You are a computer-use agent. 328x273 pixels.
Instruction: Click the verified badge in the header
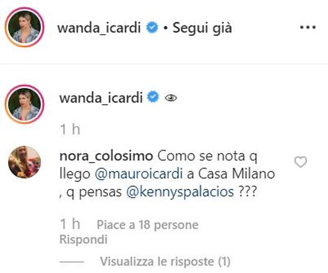[x=152, y=27]
